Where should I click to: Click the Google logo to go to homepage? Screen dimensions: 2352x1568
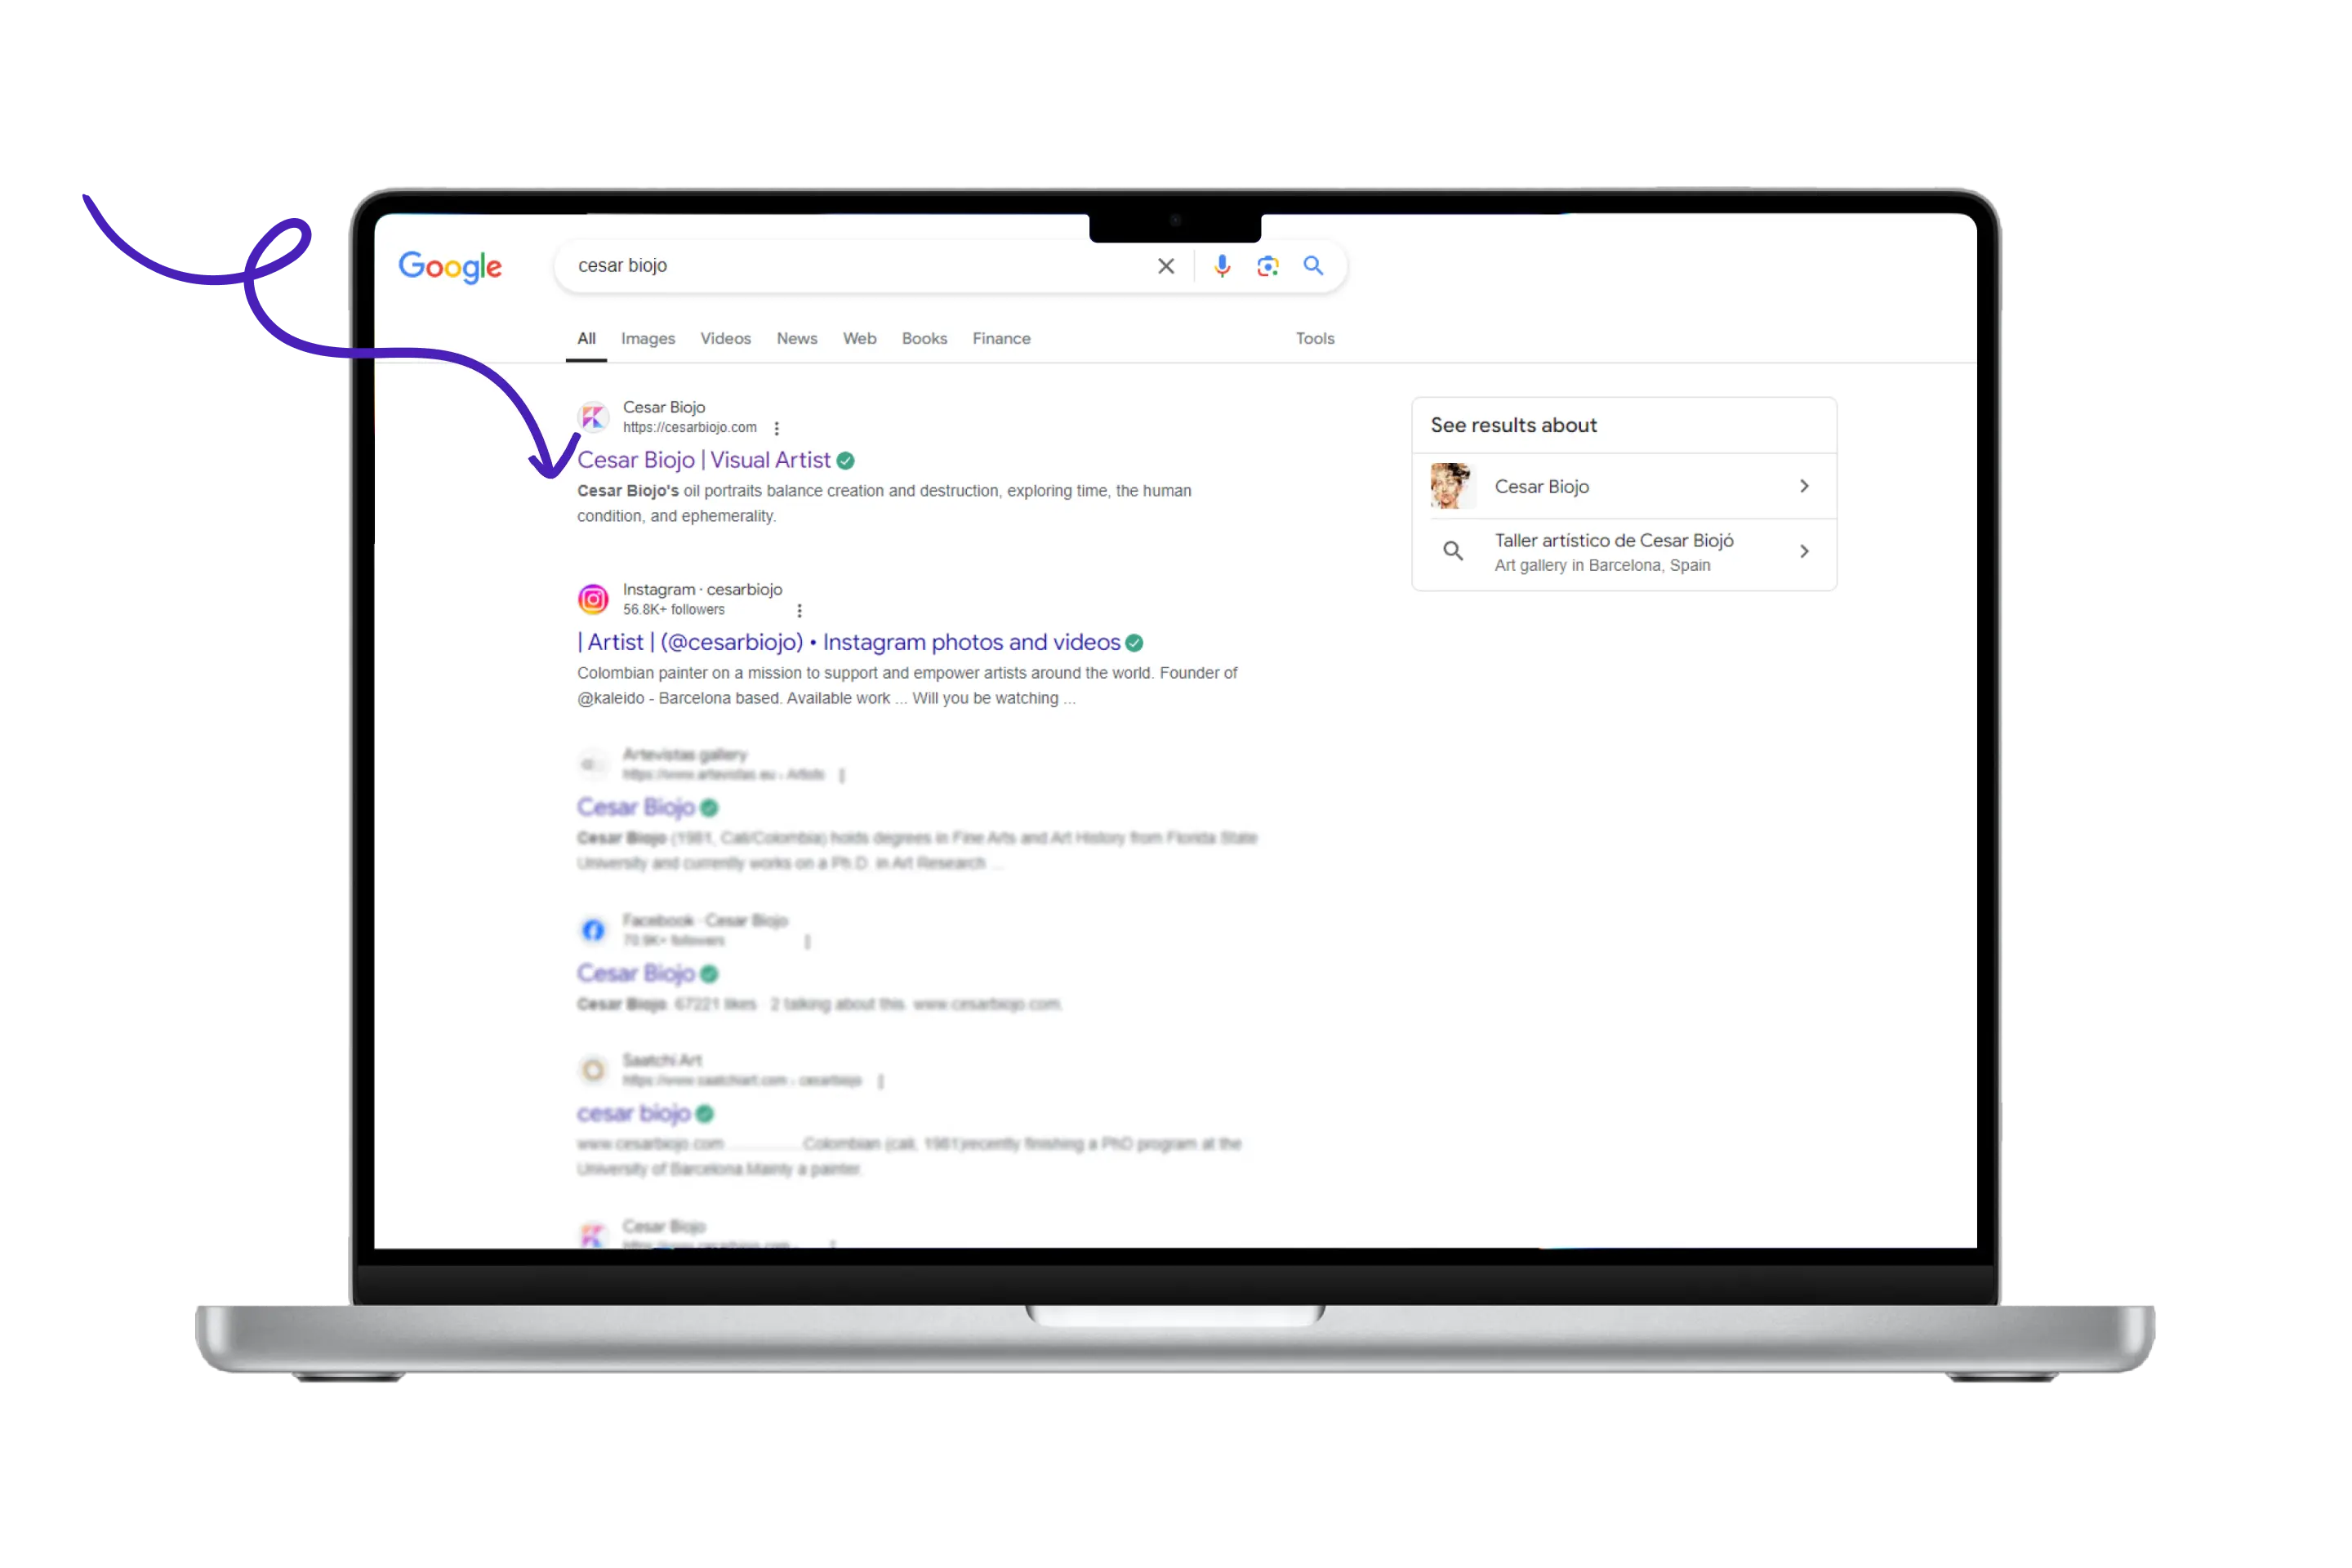point(452,265)
